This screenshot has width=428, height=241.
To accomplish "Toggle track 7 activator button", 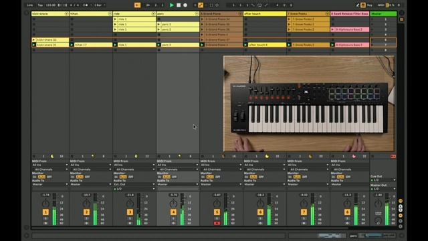I will (304, 212).
